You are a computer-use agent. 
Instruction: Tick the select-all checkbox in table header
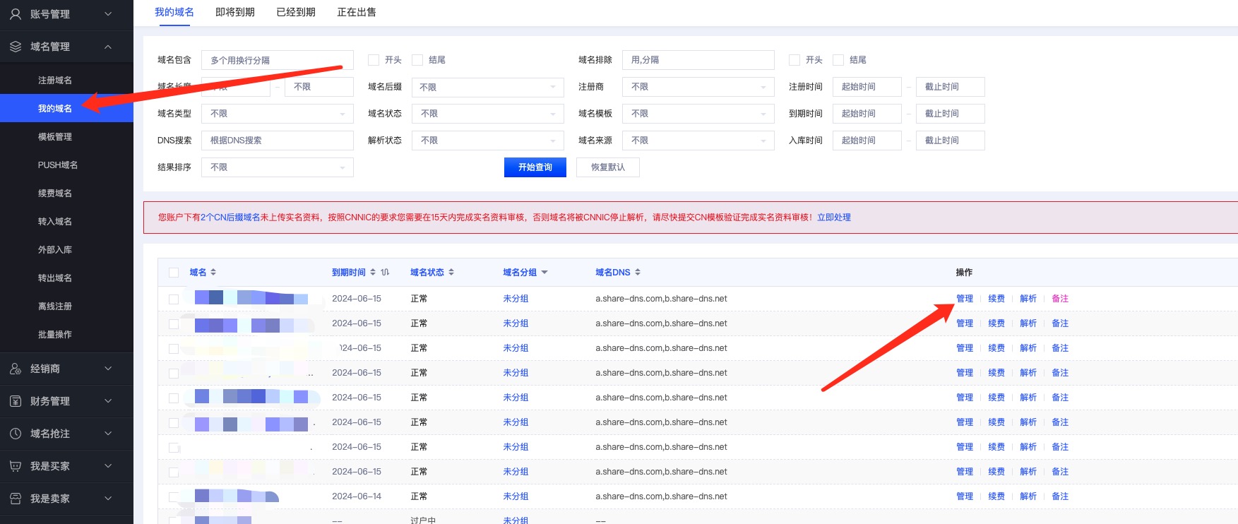point(174,273)
